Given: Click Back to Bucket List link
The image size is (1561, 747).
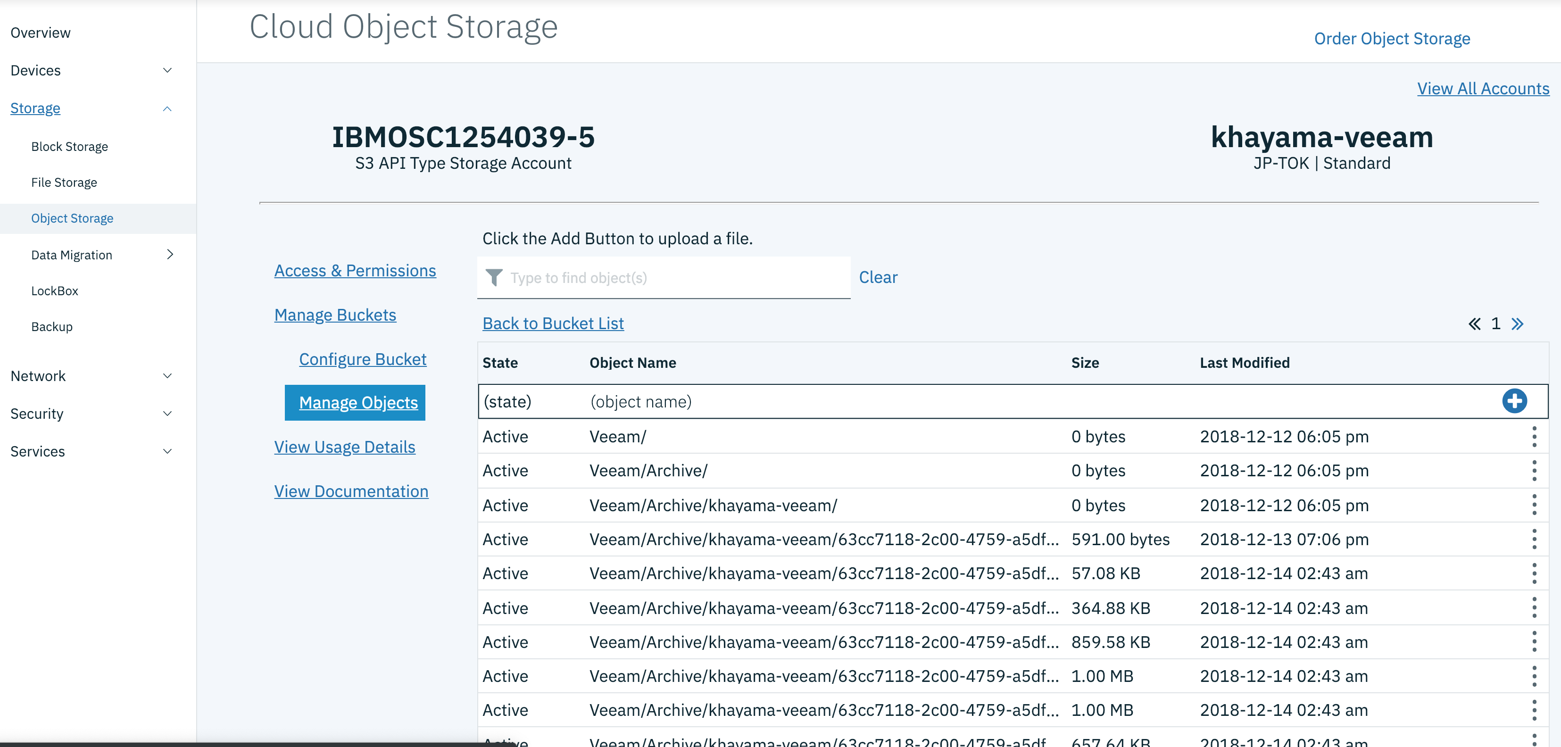Looking at the screenshot, I should [553, 323].
